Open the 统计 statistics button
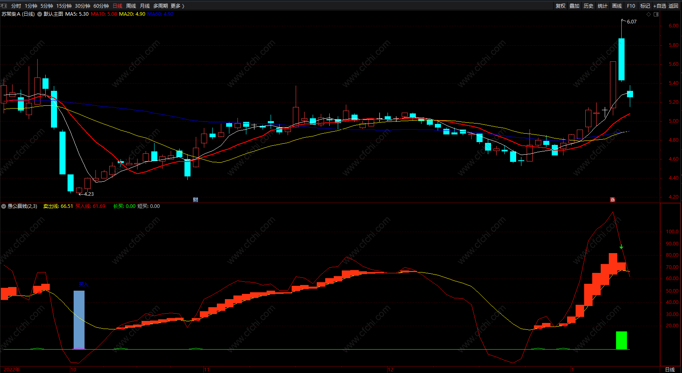This screenshot has height=373, width=682. point(603,6)
